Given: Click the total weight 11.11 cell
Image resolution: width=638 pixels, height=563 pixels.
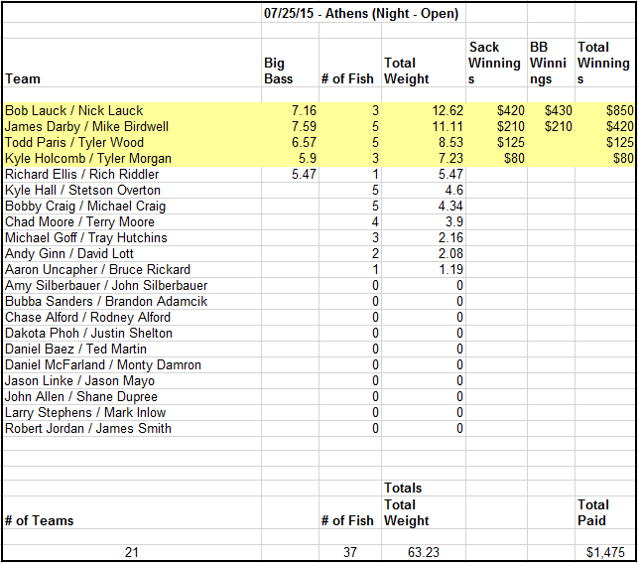Looking at the screenshot, I should [447, 126].
